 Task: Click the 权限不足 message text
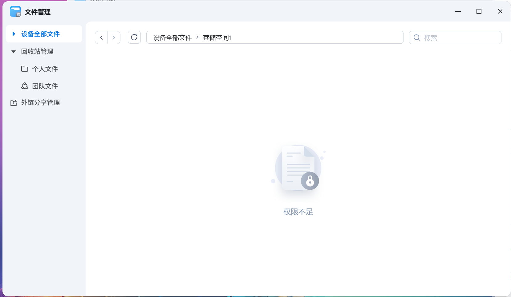(x=298, y=212)
